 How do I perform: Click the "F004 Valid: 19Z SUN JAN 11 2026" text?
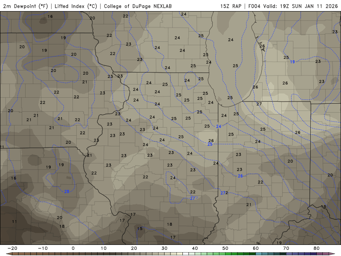[x=293, y=6]
